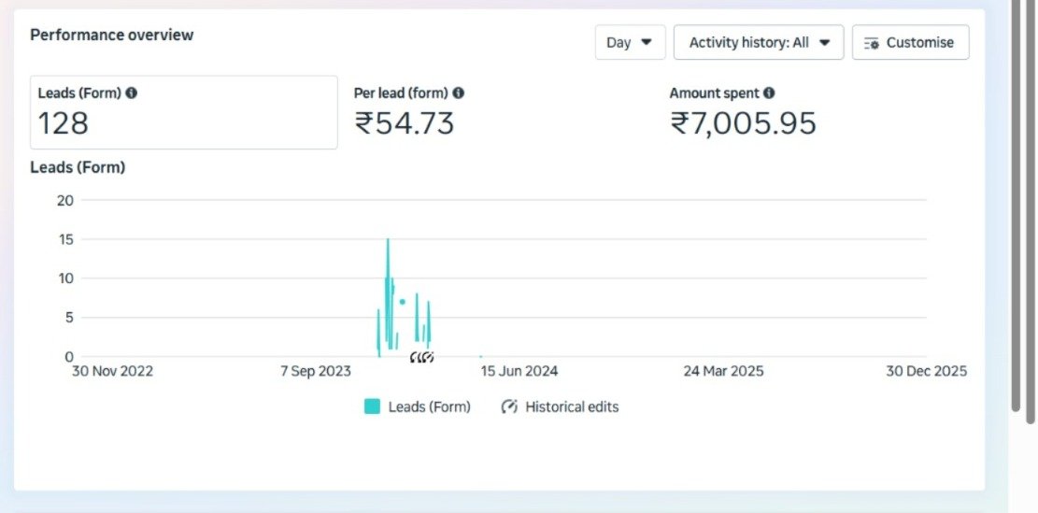Open the Day granularity dropdown
The height and width of the screenshot is (513, 1038).
click(630, 43)
